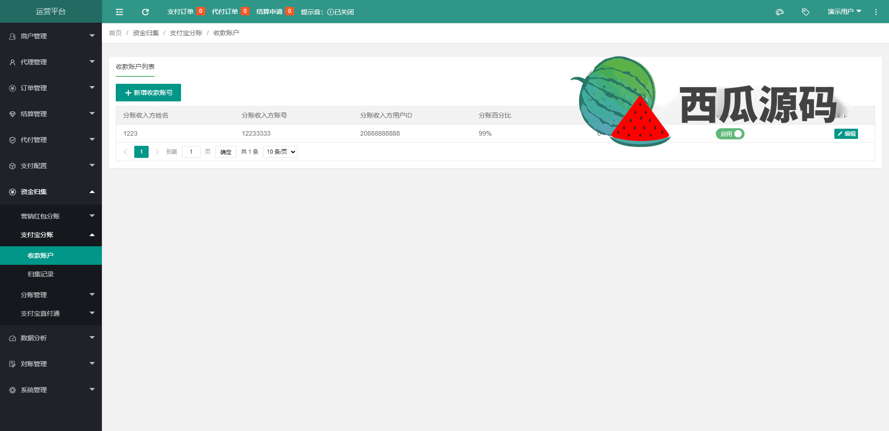Image resolution: width=889 pixels, height=431 pixels.
Task: Toggle the sidebar collapse hamburger icon
Action: click(x=119, y=12)
